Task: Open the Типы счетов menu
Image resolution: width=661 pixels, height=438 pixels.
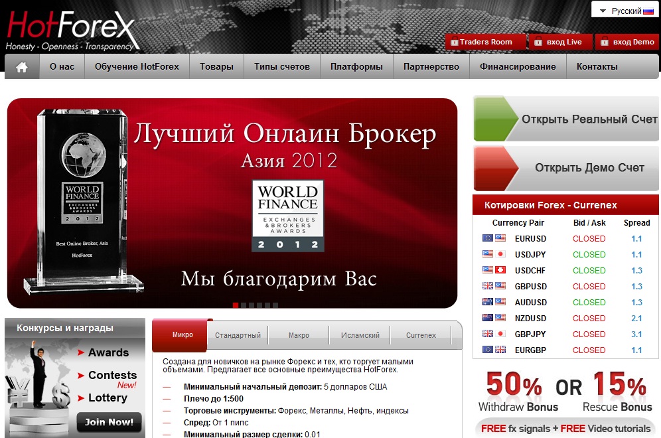Action: point(282,66)
